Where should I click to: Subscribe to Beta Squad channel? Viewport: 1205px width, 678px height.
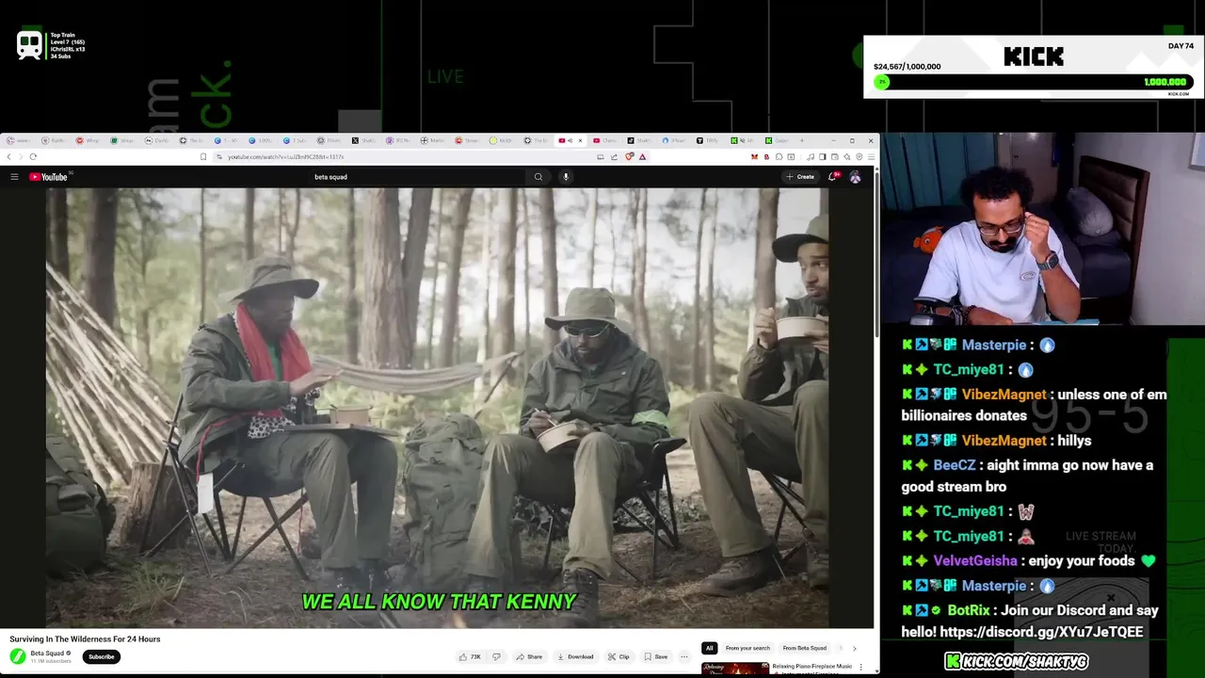tap(101, 656)
